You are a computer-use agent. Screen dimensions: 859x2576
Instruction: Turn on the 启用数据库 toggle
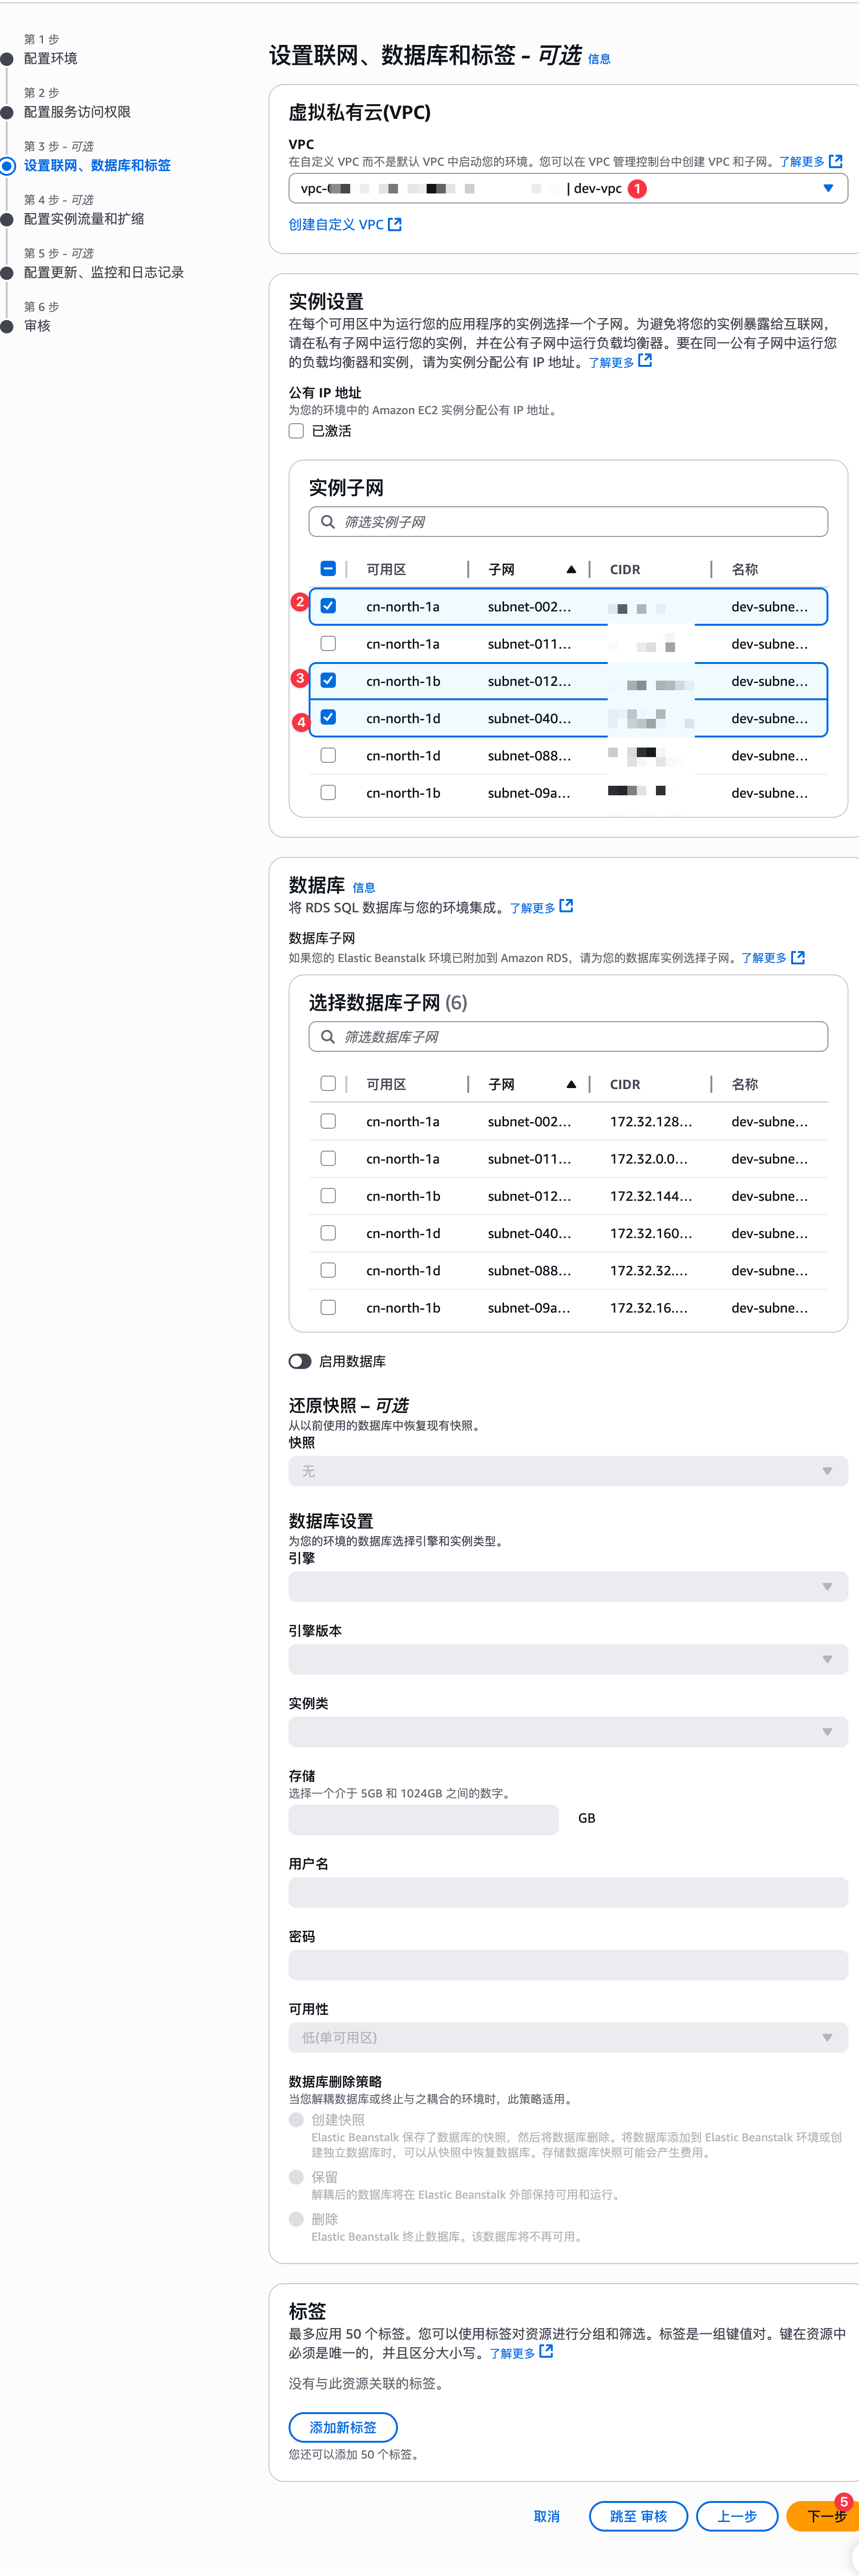point(299,1361)
